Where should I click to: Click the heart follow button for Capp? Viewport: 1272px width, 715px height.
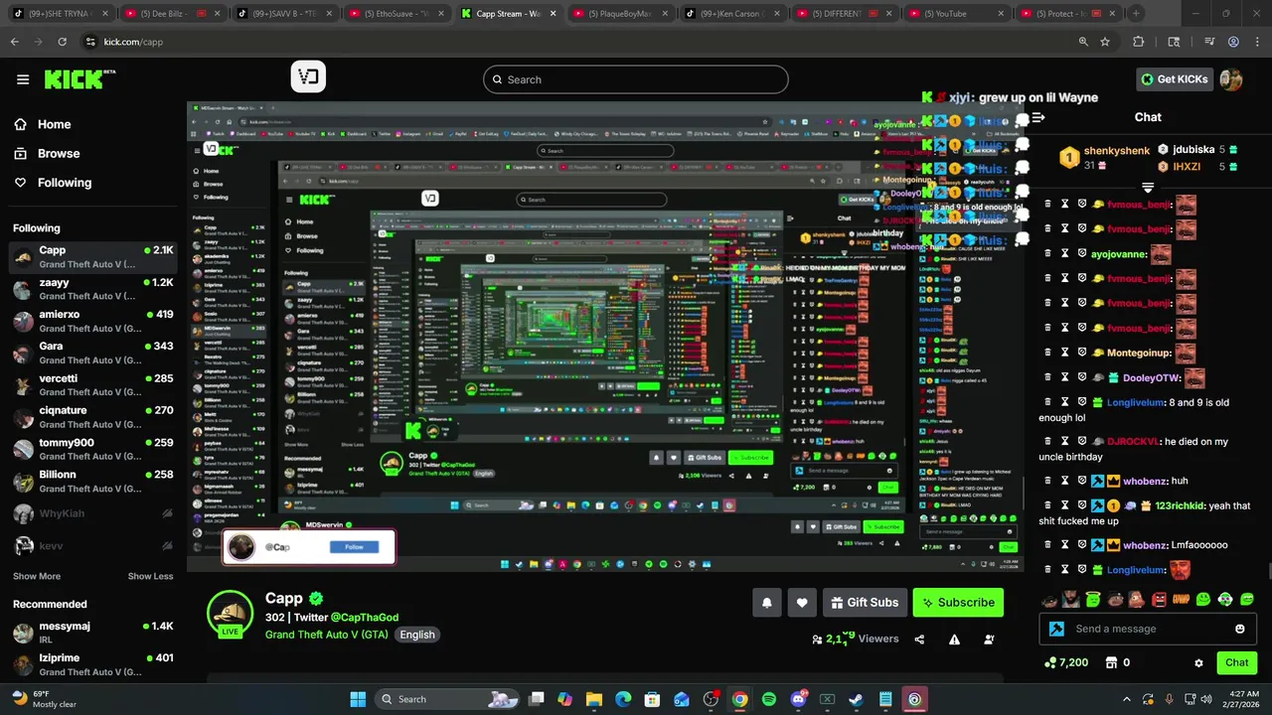802,602
